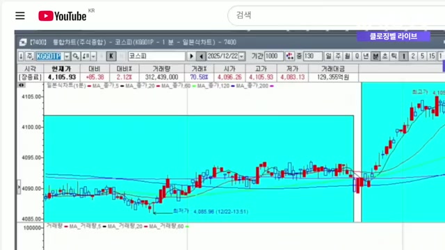
Task: Click the 클로징벨 라이브 banner
Action: click(x=394, y=36)
